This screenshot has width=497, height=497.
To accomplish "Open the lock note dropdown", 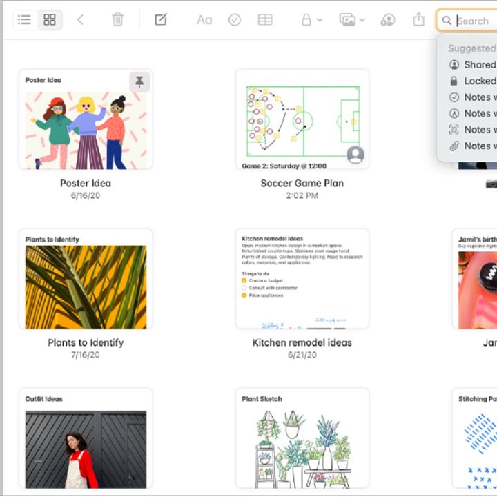I will click(x=311, y=20).
